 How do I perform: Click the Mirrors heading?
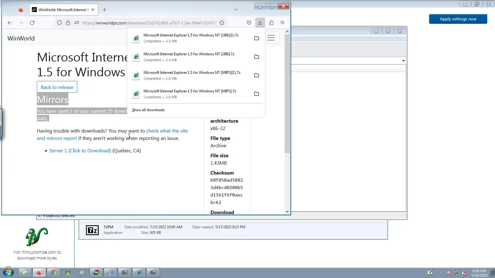tap(53, 99)
